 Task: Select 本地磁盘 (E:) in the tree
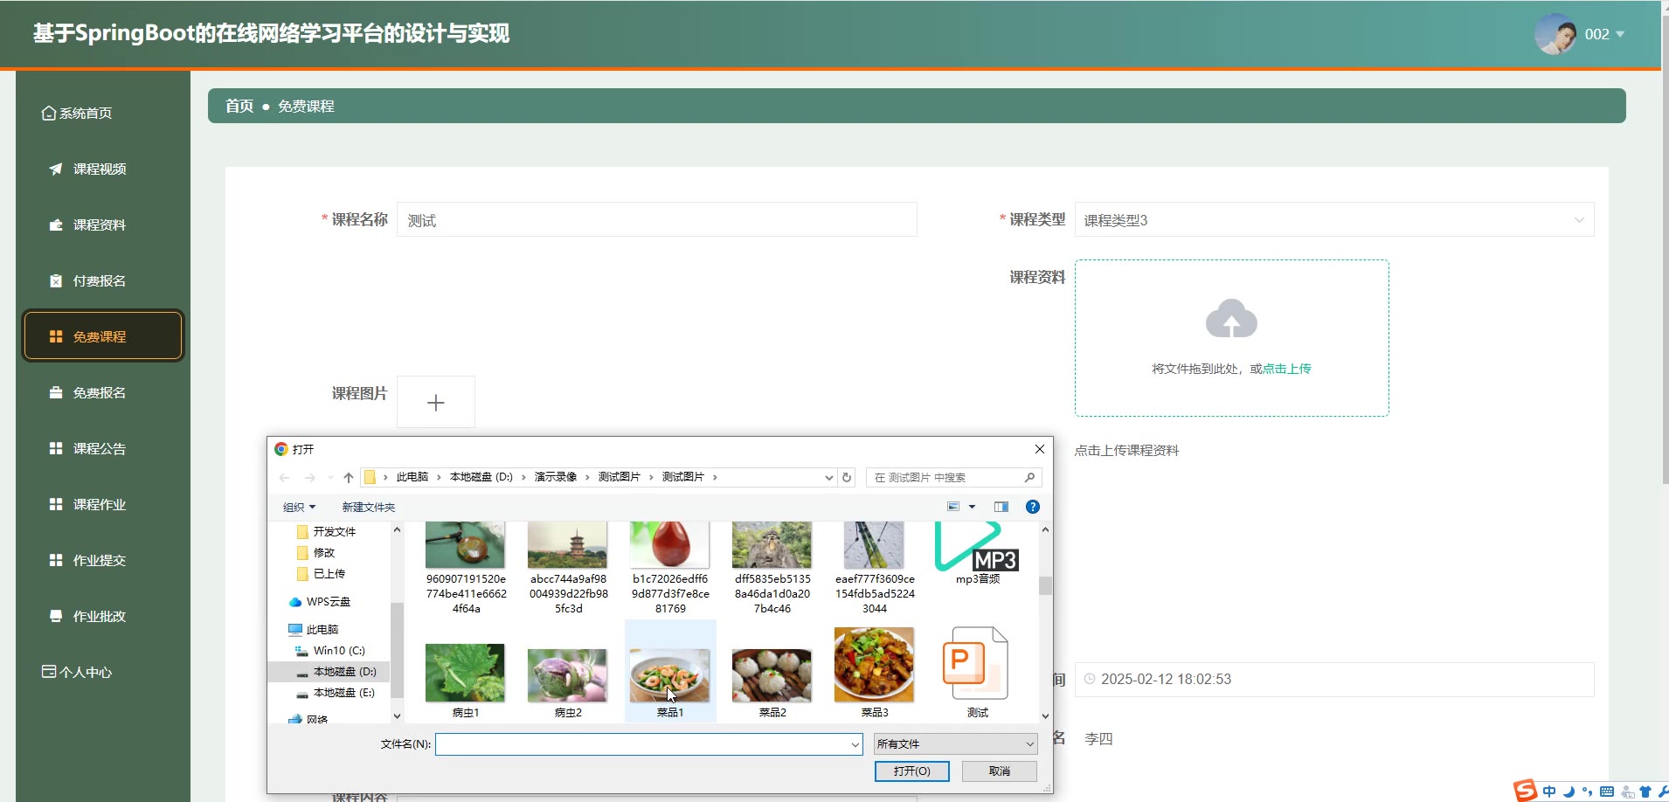tap(344, 692)
